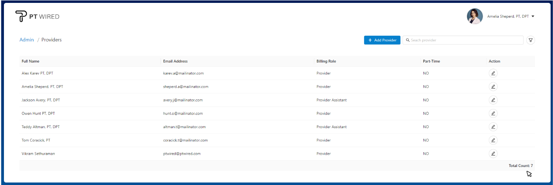
Task: Open edit for Jackson Avery
Action: point(493,100)
